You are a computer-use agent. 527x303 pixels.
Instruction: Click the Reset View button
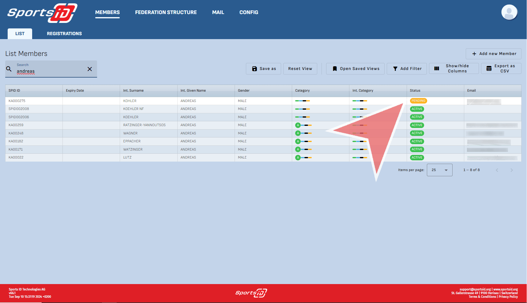(x=300, y=69)
